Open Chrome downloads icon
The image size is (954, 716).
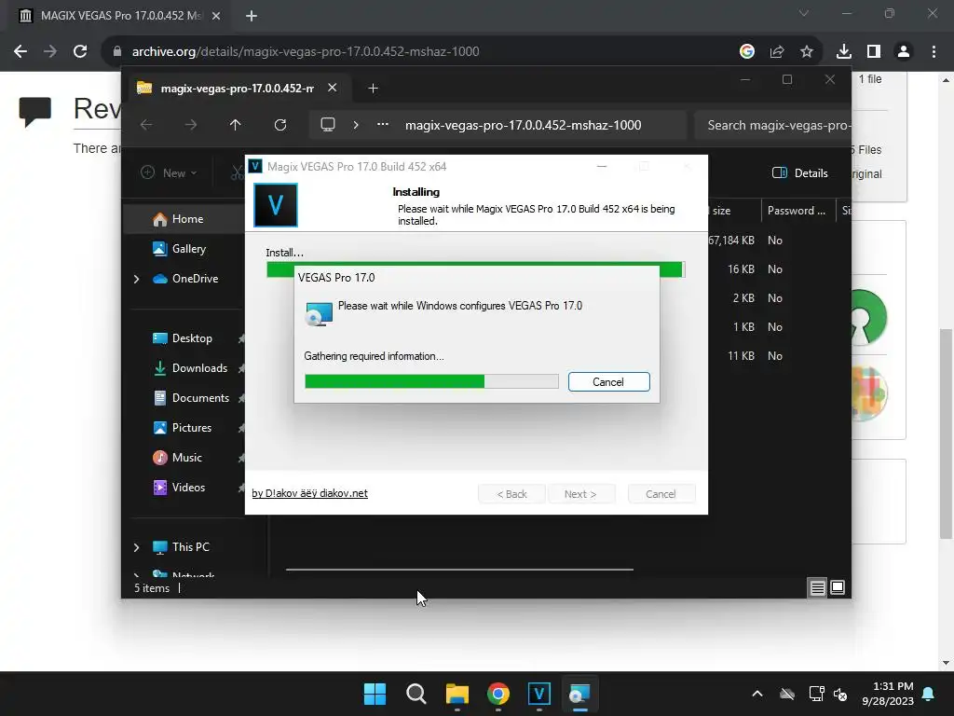844,51
